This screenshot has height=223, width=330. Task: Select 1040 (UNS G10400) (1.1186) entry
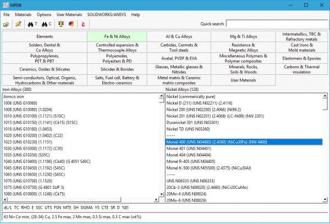coord(81,161)
